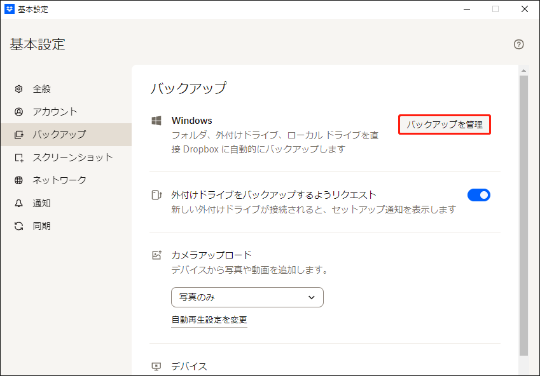The width and height of the screenshot is (540, 376).
Task: Click the help question mark icon
Action: [518, 44]
